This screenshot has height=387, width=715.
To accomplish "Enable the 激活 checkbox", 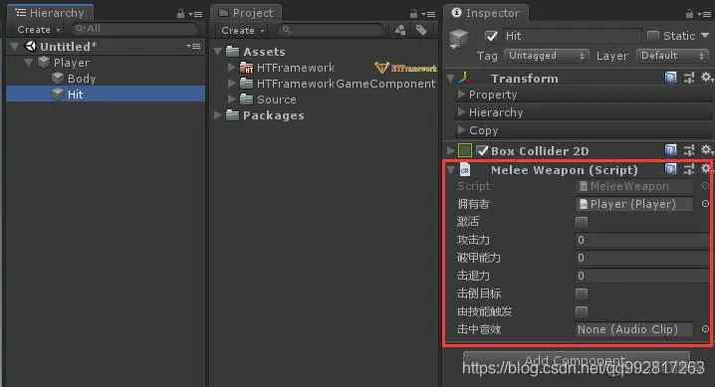I will click(582, 222).
